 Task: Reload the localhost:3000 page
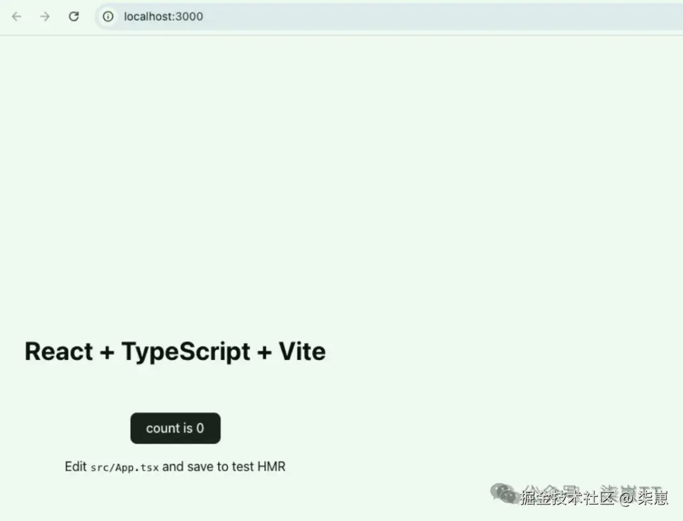click(x=73, y=16)
